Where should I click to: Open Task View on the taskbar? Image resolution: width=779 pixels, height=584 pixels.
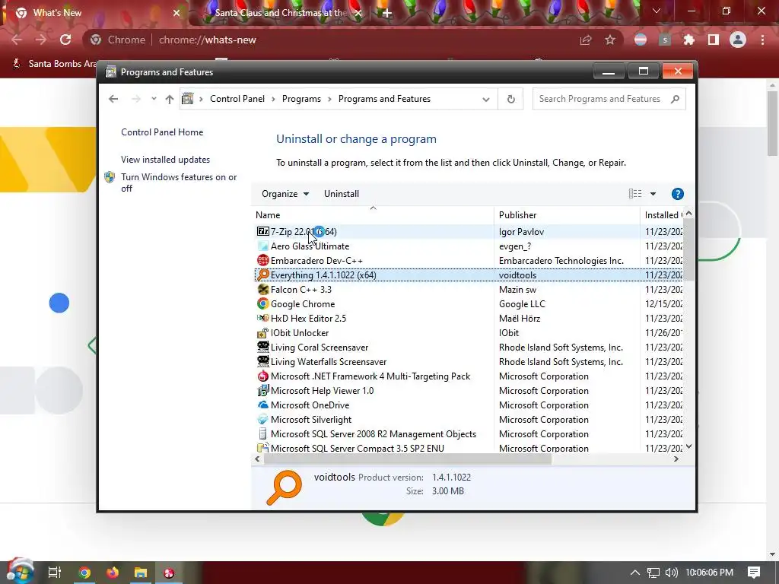(x=55, y=573)
